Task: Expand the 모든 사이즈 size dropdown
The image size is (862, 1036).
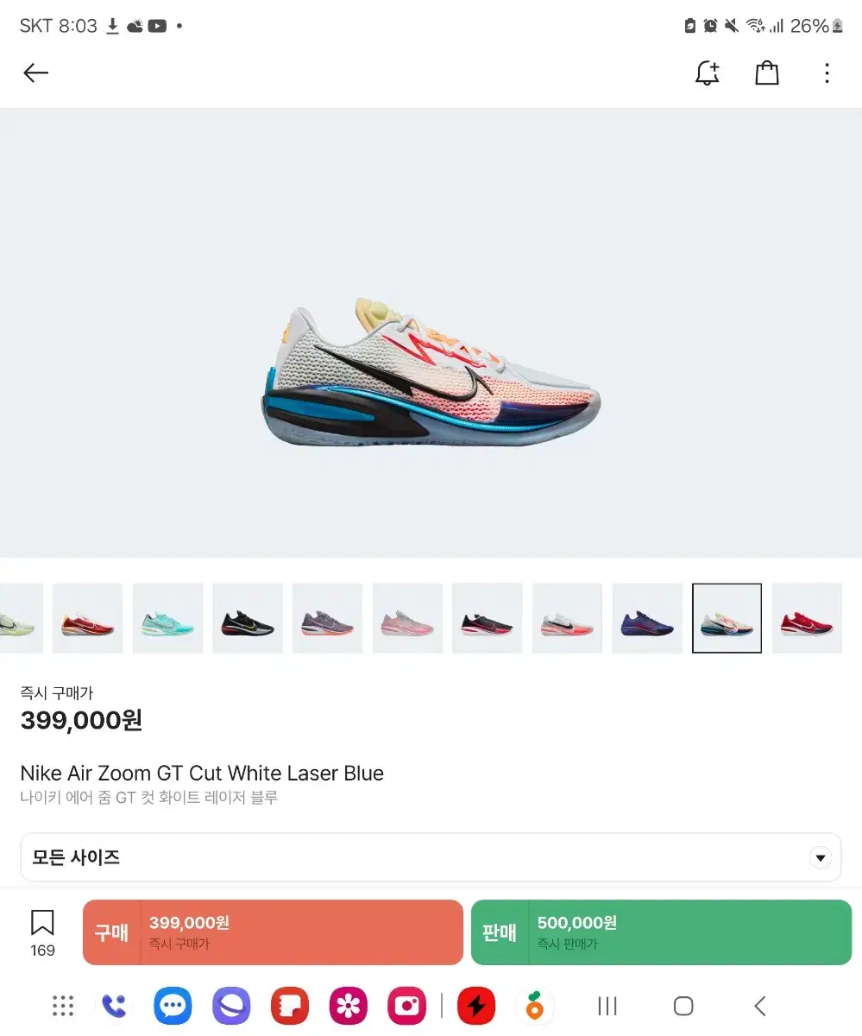Action: point(431,857)
